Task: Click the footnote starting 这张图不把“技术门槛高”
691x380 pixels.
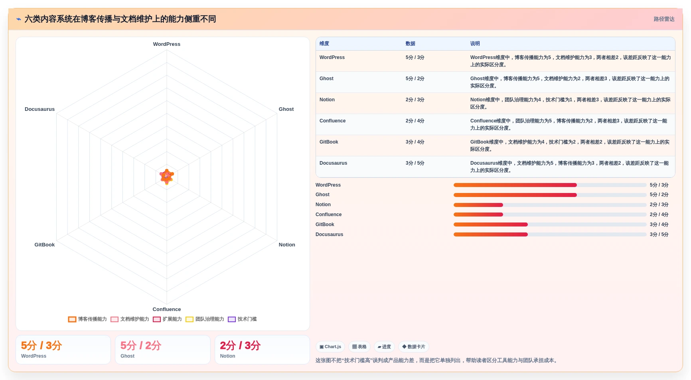Action: tap(437, 360)
